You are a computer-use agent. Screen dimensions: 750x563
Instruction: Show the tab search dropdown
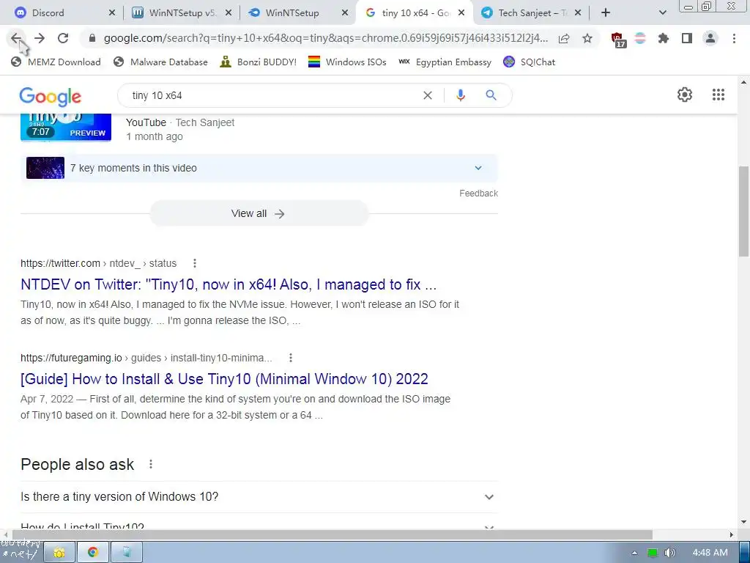[662, 13]
